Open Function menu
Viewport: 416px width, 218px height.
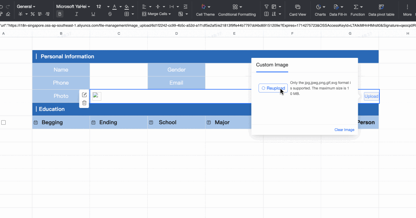pyautogui.click(x=358, y=10)
